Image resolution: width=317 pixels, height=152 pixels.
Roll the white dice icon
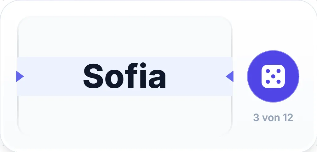point(273,76)
